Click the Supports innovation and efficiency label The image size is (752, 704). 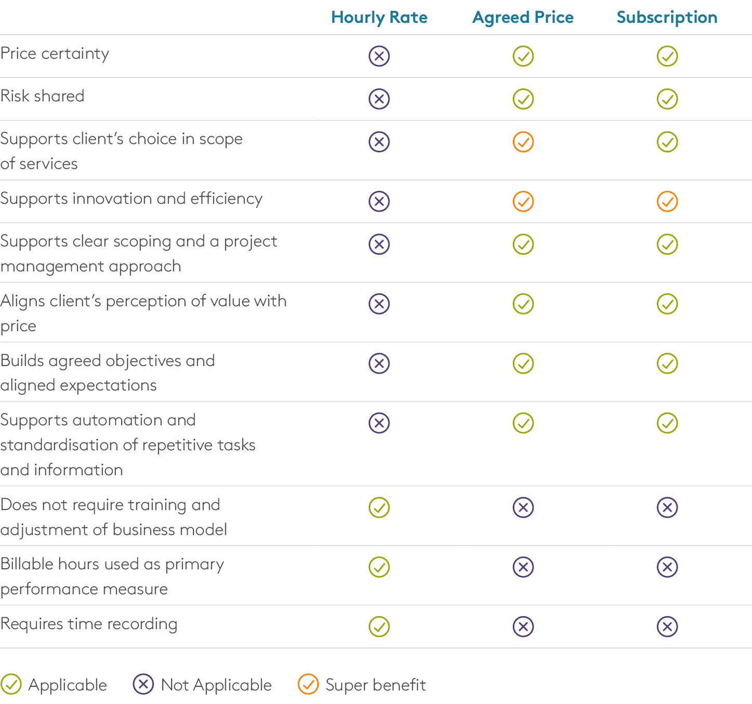(x=131, y=199)
